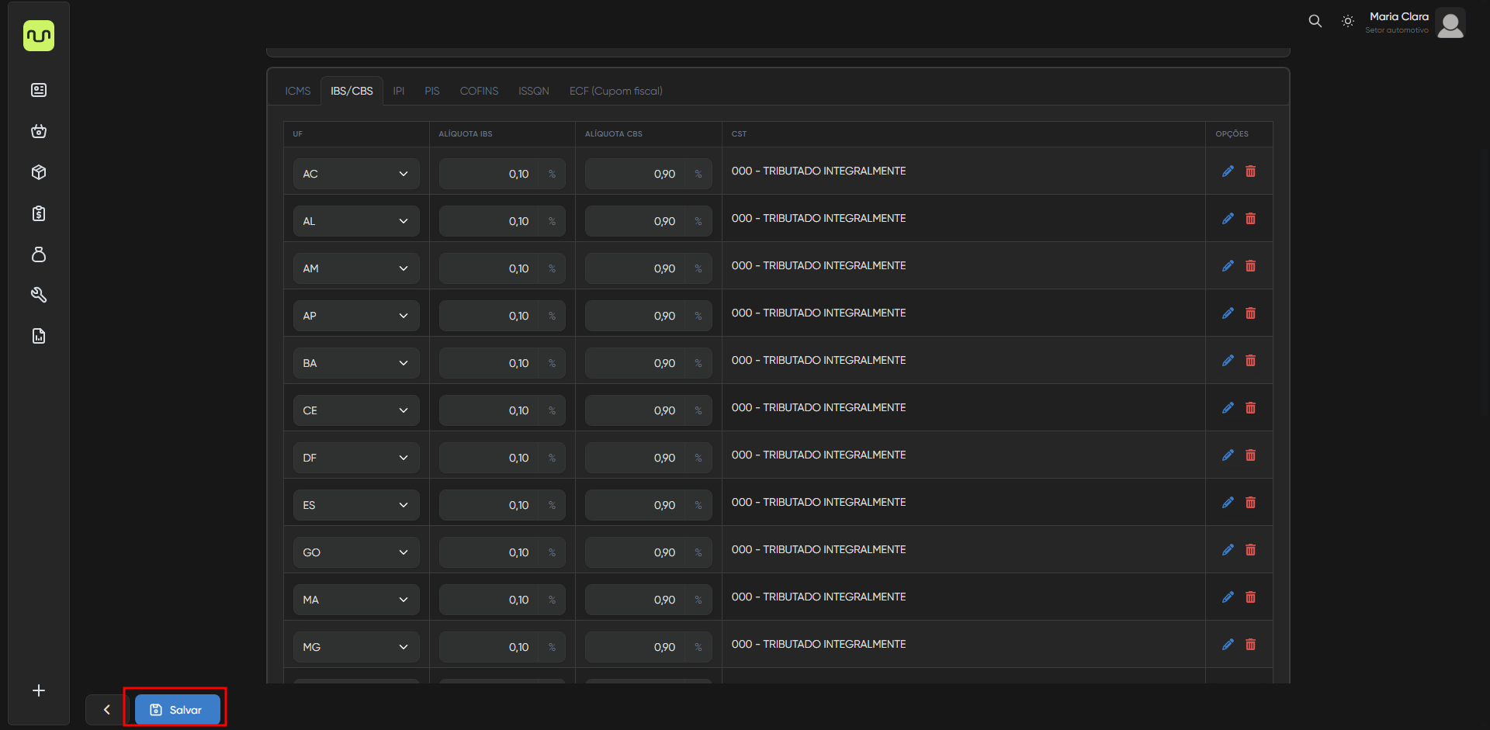Click the back arrow button

pyautogui.click(x=107, y=710)
